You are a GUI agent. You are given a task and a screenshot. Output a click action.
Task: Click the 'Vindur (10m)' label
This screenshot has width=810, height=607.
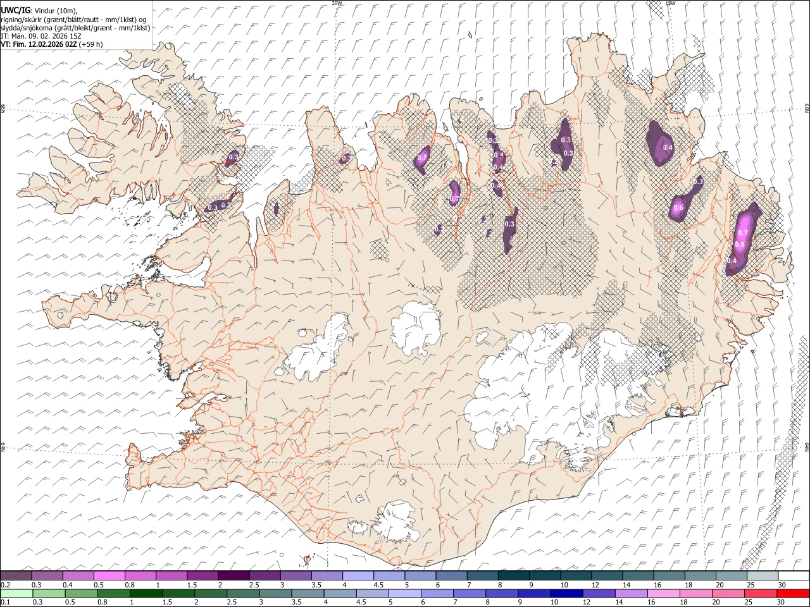click(x=56, y=11)
